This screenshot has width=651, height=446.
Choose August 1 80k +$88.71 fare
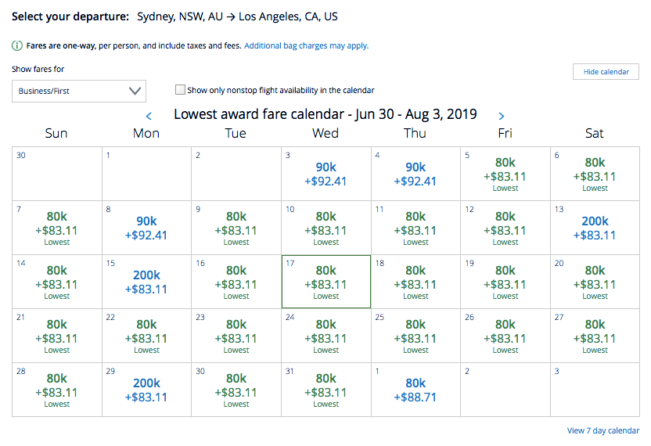pyautogui.click(x=415, y=390)
